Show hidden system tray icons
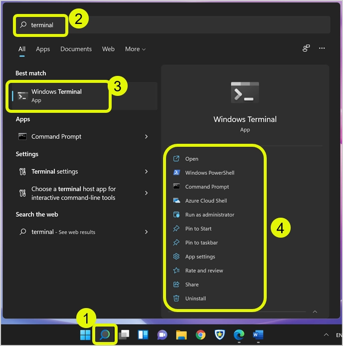The width and height of the screenshot is (343, 346). click(x=326, y=335)
